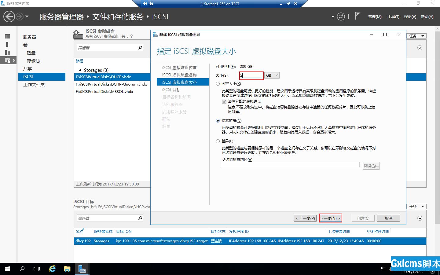Image resolution: width=440 pixels, height=275 pixels.
Task: Collapse the Storages (3) group
Action: coord(80,70)
